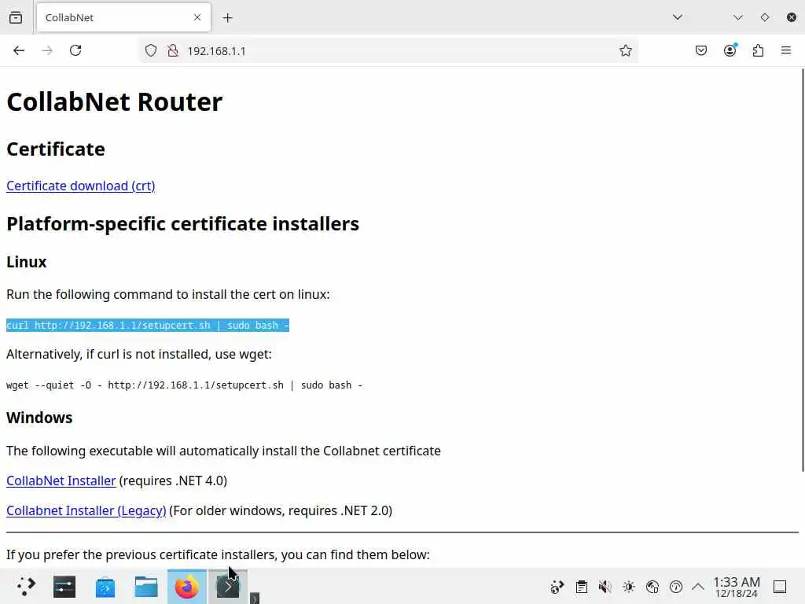Image resolution: width=805 pixels, height=604 pixels.
Task: Open the window's keep-above chevron button
Action: [737, 17]
